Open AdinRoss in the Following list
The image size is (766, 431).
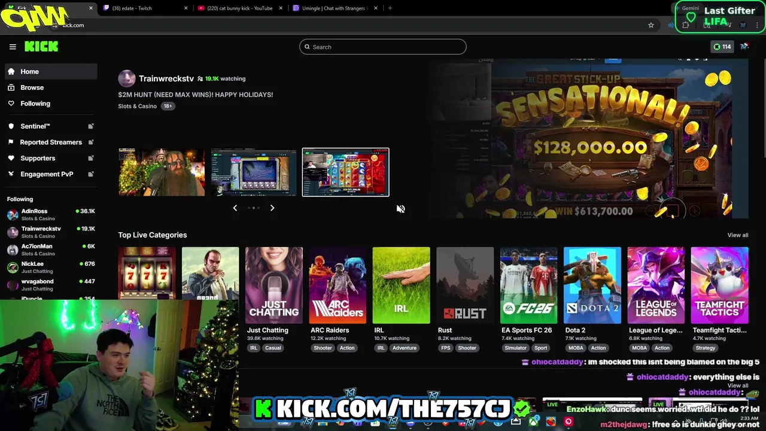51,214
